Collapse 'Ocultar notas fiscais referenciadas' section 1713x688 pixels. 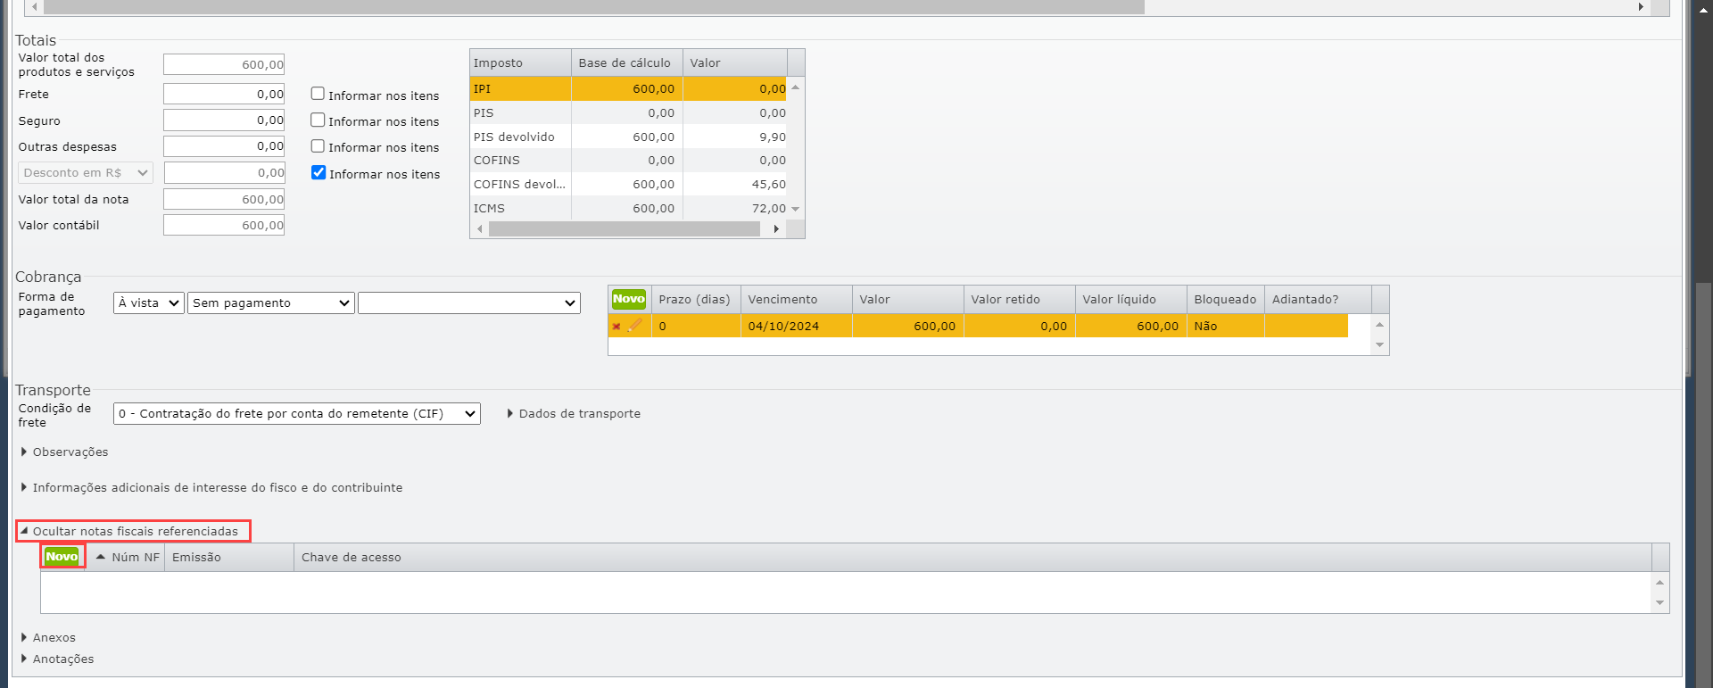coord(130,532)
